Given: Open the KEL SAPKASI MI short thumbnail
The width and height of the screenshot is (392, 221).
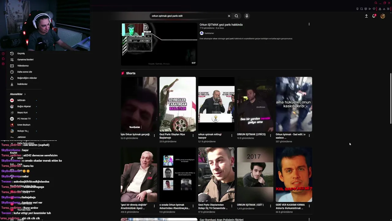Looking at the screenshot, I should click(x=294, y=175).
